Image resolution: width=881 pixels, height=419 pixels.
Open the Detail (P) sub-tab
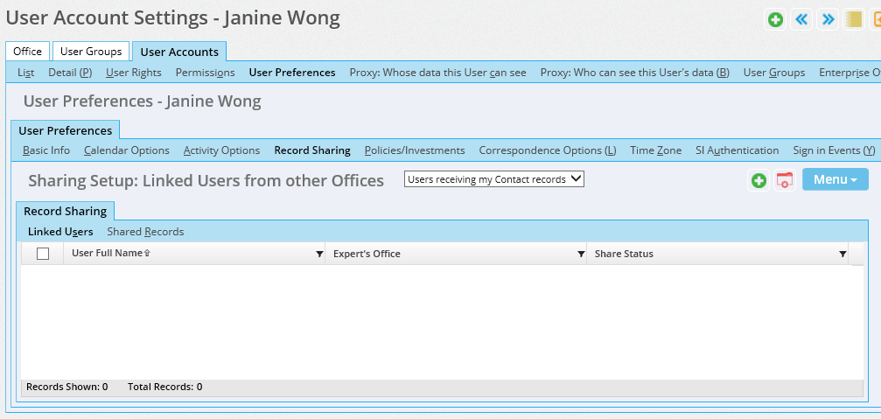pos(70,73)
